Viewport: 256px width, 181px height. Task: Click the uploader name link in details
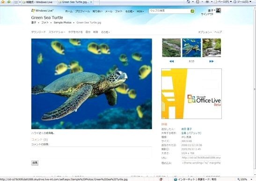(x=187, y=129)
